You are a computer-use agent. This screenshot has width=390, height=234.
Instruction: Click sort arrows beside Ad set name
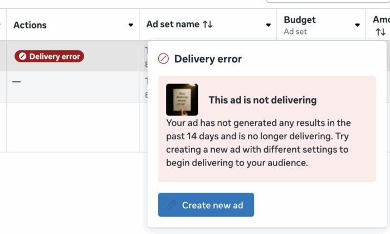(208, 25)
